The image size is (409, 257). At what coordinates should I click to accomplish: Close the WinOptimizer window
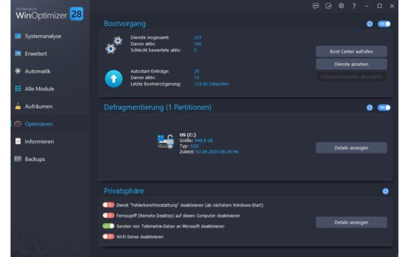(x=392, y=6)
